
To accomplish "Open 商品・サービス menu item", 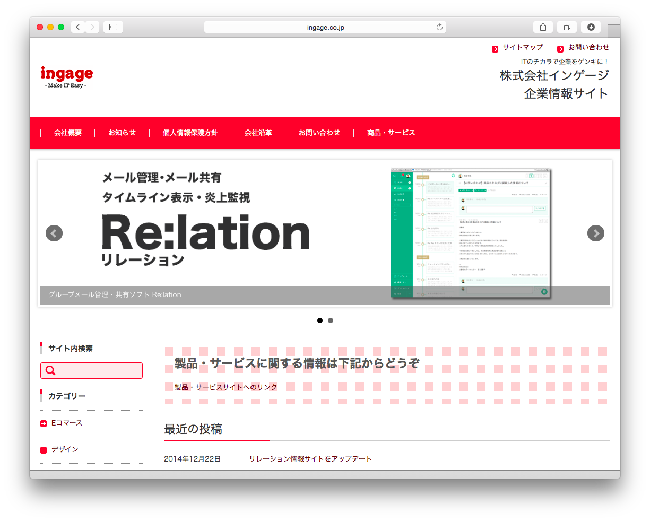I will click(391, 133).
